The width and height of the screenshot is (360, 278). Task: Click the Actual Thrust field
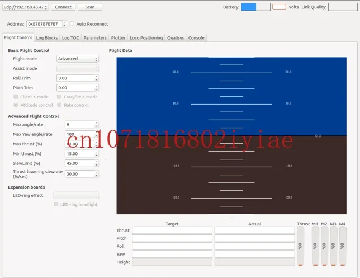254,230
